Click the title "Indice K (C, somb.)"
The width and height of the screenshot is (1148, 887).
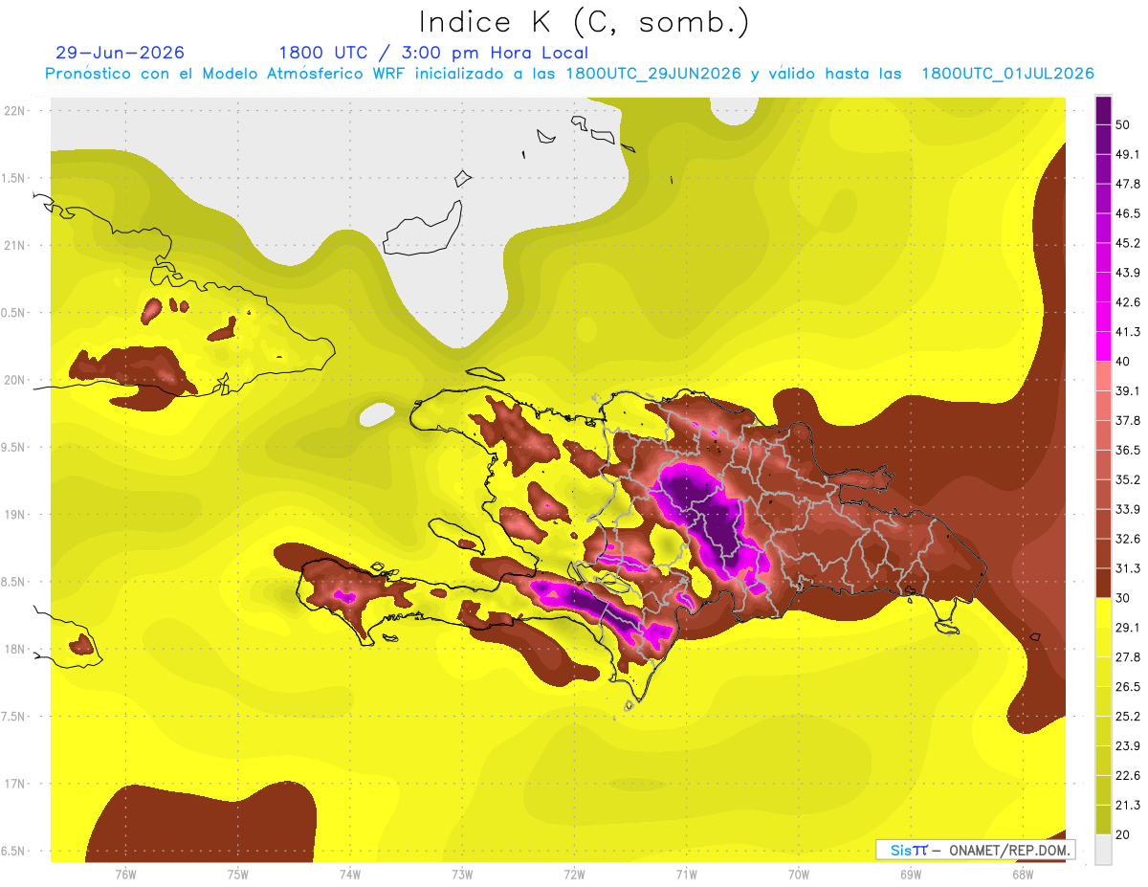[585, 23]
